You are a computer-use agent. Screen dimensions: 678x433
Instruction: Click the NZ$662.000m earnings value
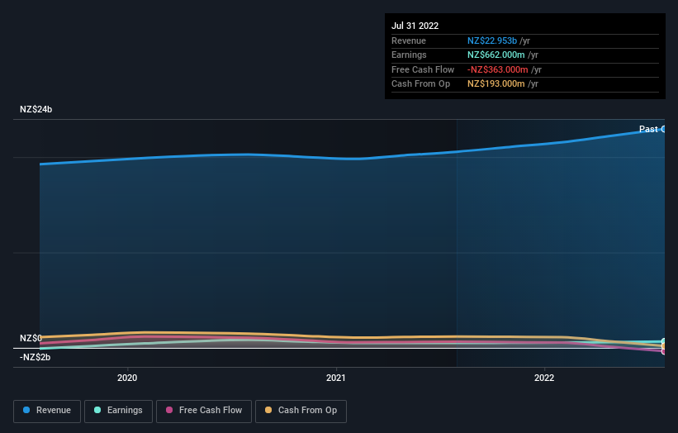(496, 55)
